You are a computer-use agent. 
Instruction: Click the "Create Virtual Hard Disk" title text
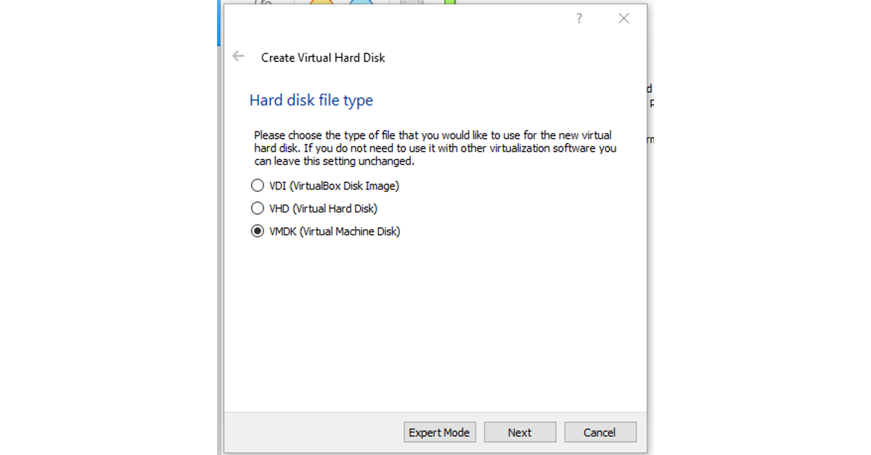click(323, 57)
